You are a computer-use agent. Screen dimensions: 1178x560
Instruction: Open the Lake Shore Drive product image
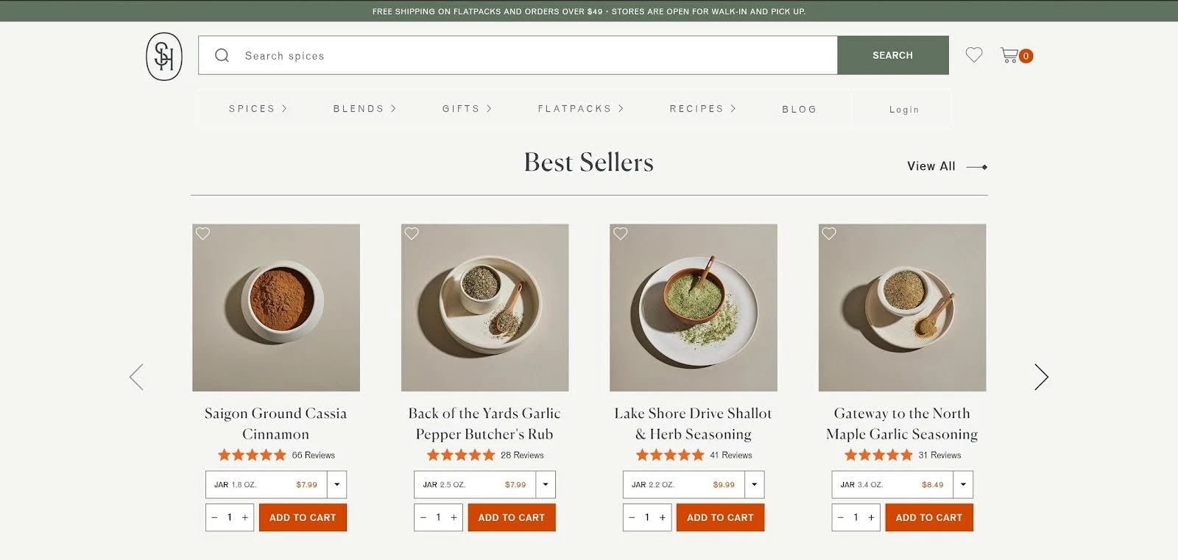point(694,308)
